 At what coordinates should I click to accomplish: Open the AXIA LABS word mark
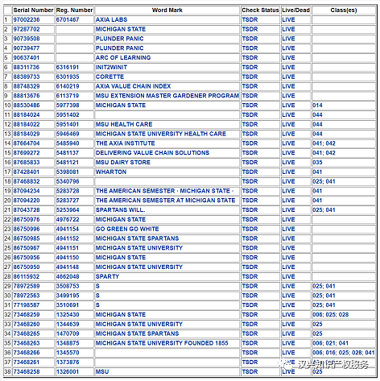(x=111, y=19)
